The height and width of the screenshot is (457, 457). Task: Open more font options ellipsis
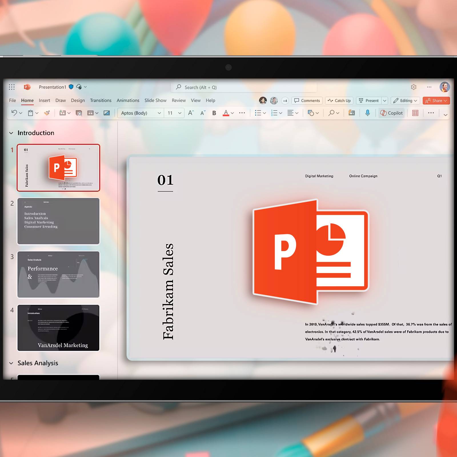[242, 113]
